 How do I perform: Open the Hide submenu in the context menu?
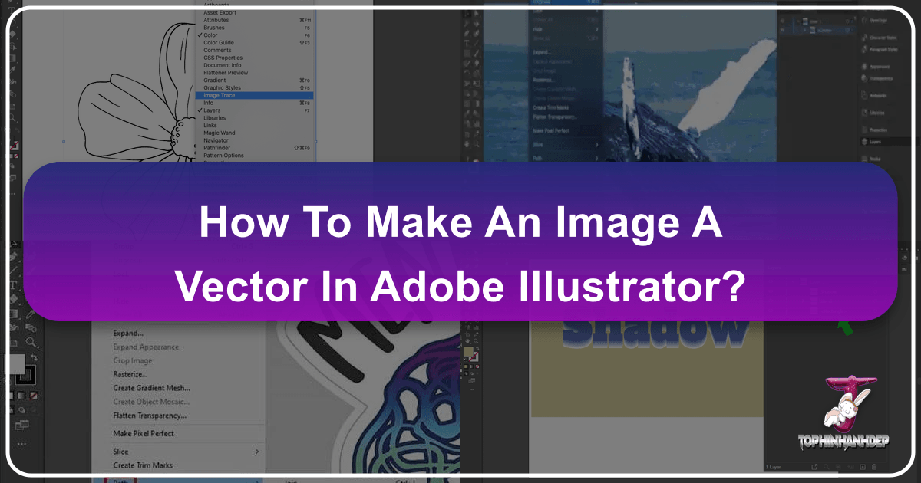pyautogui.click(x=539, y=29)
